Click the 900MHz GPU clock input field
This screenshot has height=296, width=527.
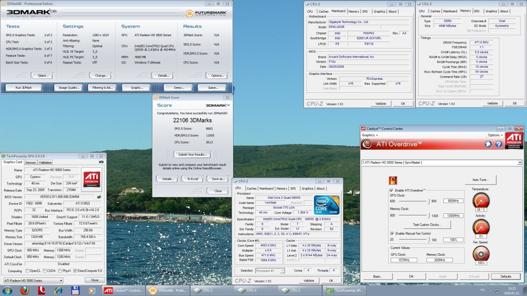(x=454, y=201)
